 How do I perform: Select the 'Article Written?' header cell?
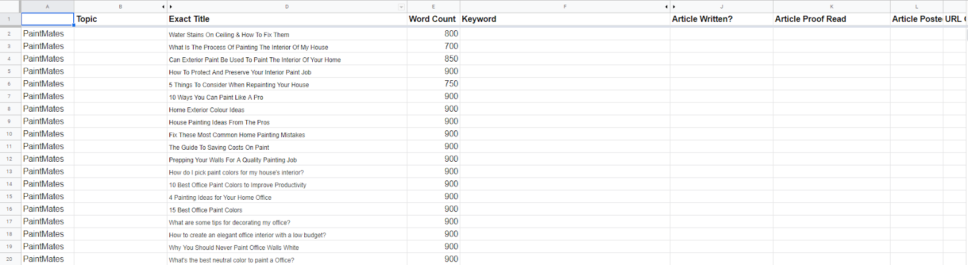click(x=721, y=19)
